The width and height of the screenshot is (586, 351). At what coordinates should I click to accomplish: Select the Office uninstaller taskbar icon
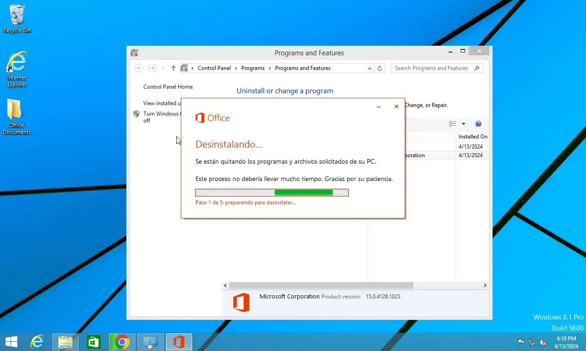[x=179, y=342]
